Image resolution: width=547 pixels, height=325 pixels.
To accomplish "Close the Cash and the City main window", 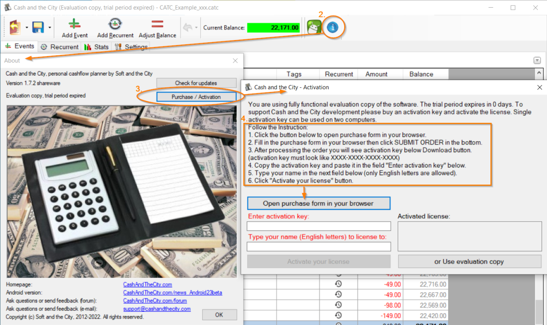I will tap(535, 8).
